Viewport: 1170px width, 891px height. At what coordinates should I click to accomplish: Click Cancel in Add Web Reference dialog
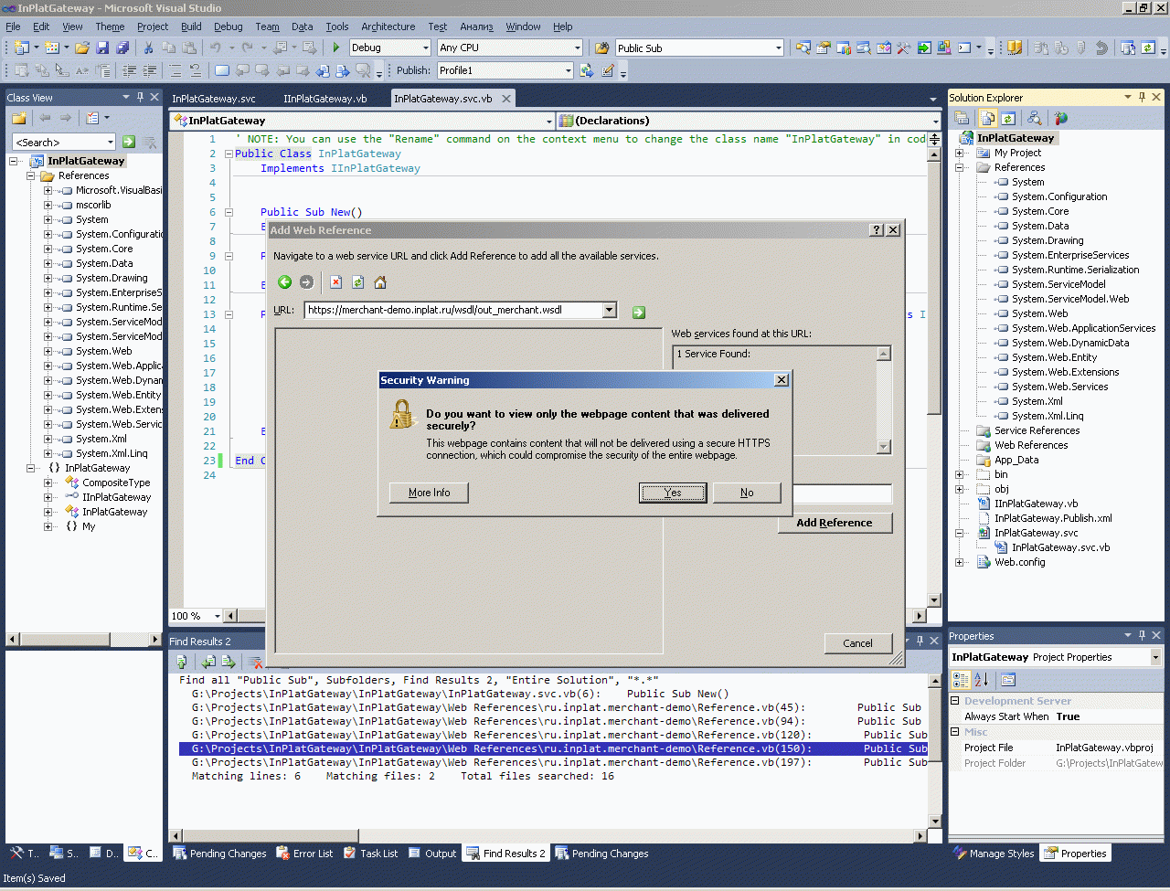click(x=857, y=643)
